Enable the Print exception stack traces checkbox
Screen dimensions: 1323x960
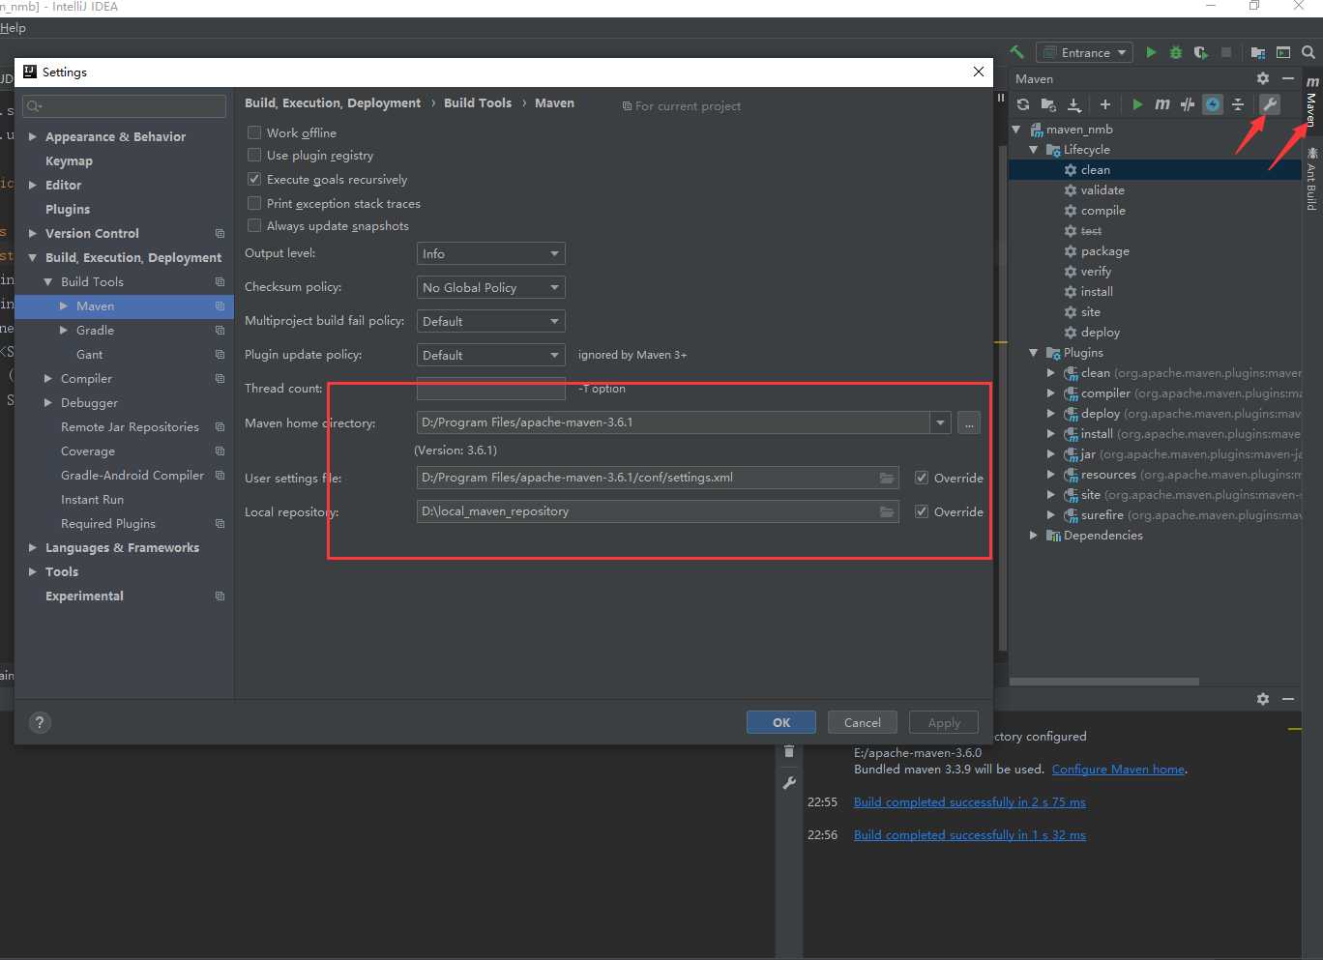[x=254, y=203]
